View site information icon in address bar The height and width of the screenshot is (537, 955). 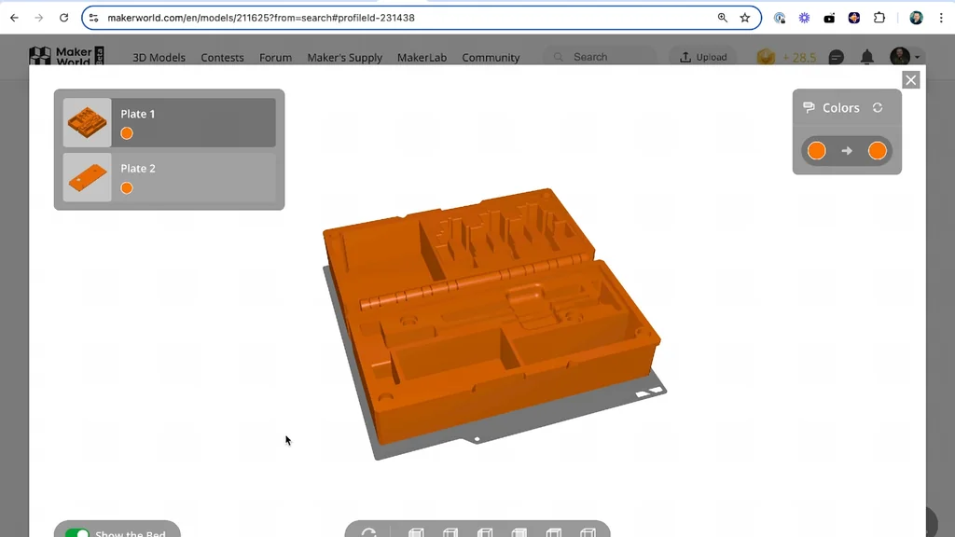pyautogui.click(x=93, y=18)
